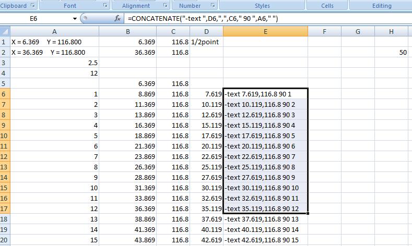The image size is (412, 246).
Task: Click the Editing group label
Action: click(x=382, y=6)
